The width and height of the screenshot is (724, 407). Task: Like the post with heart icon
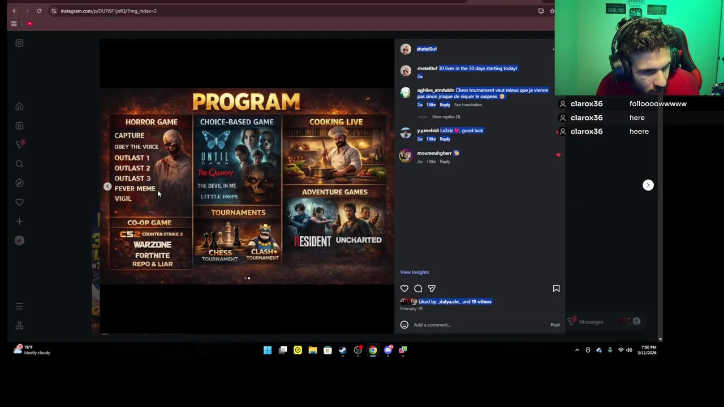[404, 289]
